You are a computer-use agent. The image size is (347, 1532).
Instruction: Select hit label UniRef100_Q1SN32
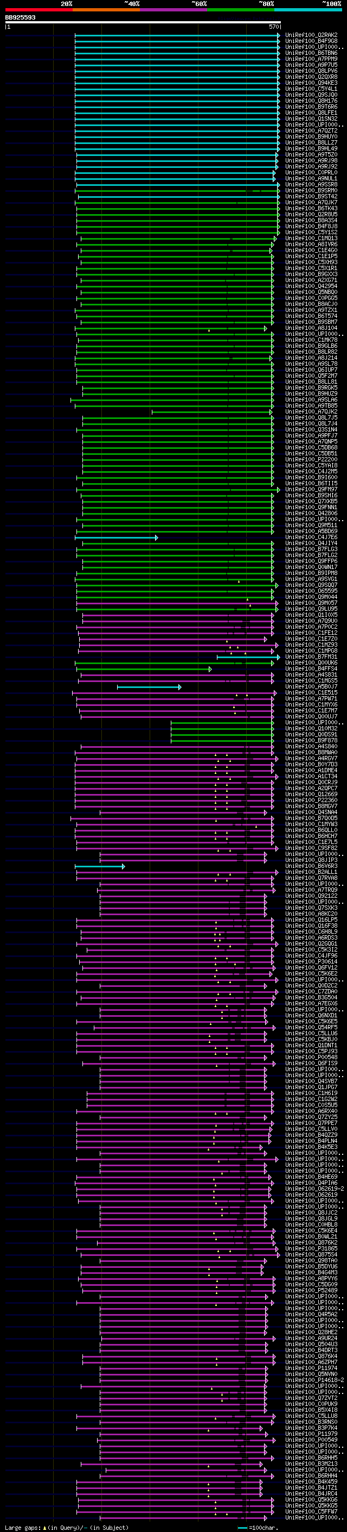point(311,118)
